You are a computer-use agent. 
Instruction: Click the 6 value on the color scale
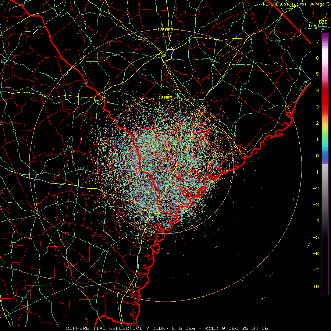[317, 58]
